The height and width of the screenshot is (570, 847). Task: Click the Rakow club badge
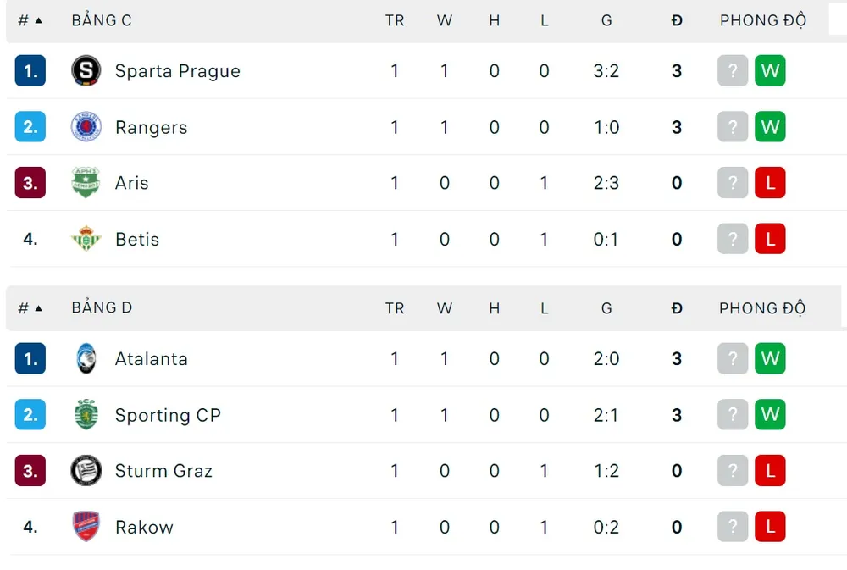86,527
